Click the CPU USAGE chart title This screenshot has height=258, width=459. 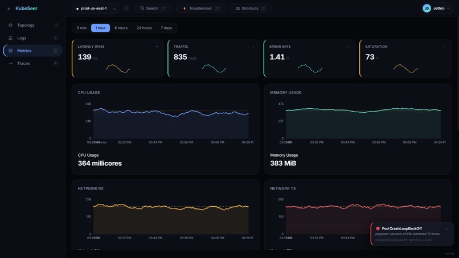(x=89, y=92)
